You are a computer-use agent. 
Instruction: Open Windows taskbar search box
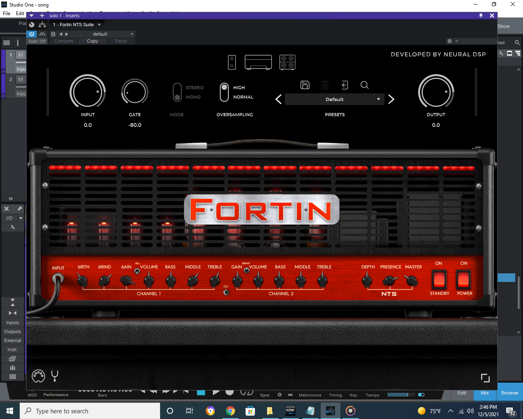click(90, 411)
